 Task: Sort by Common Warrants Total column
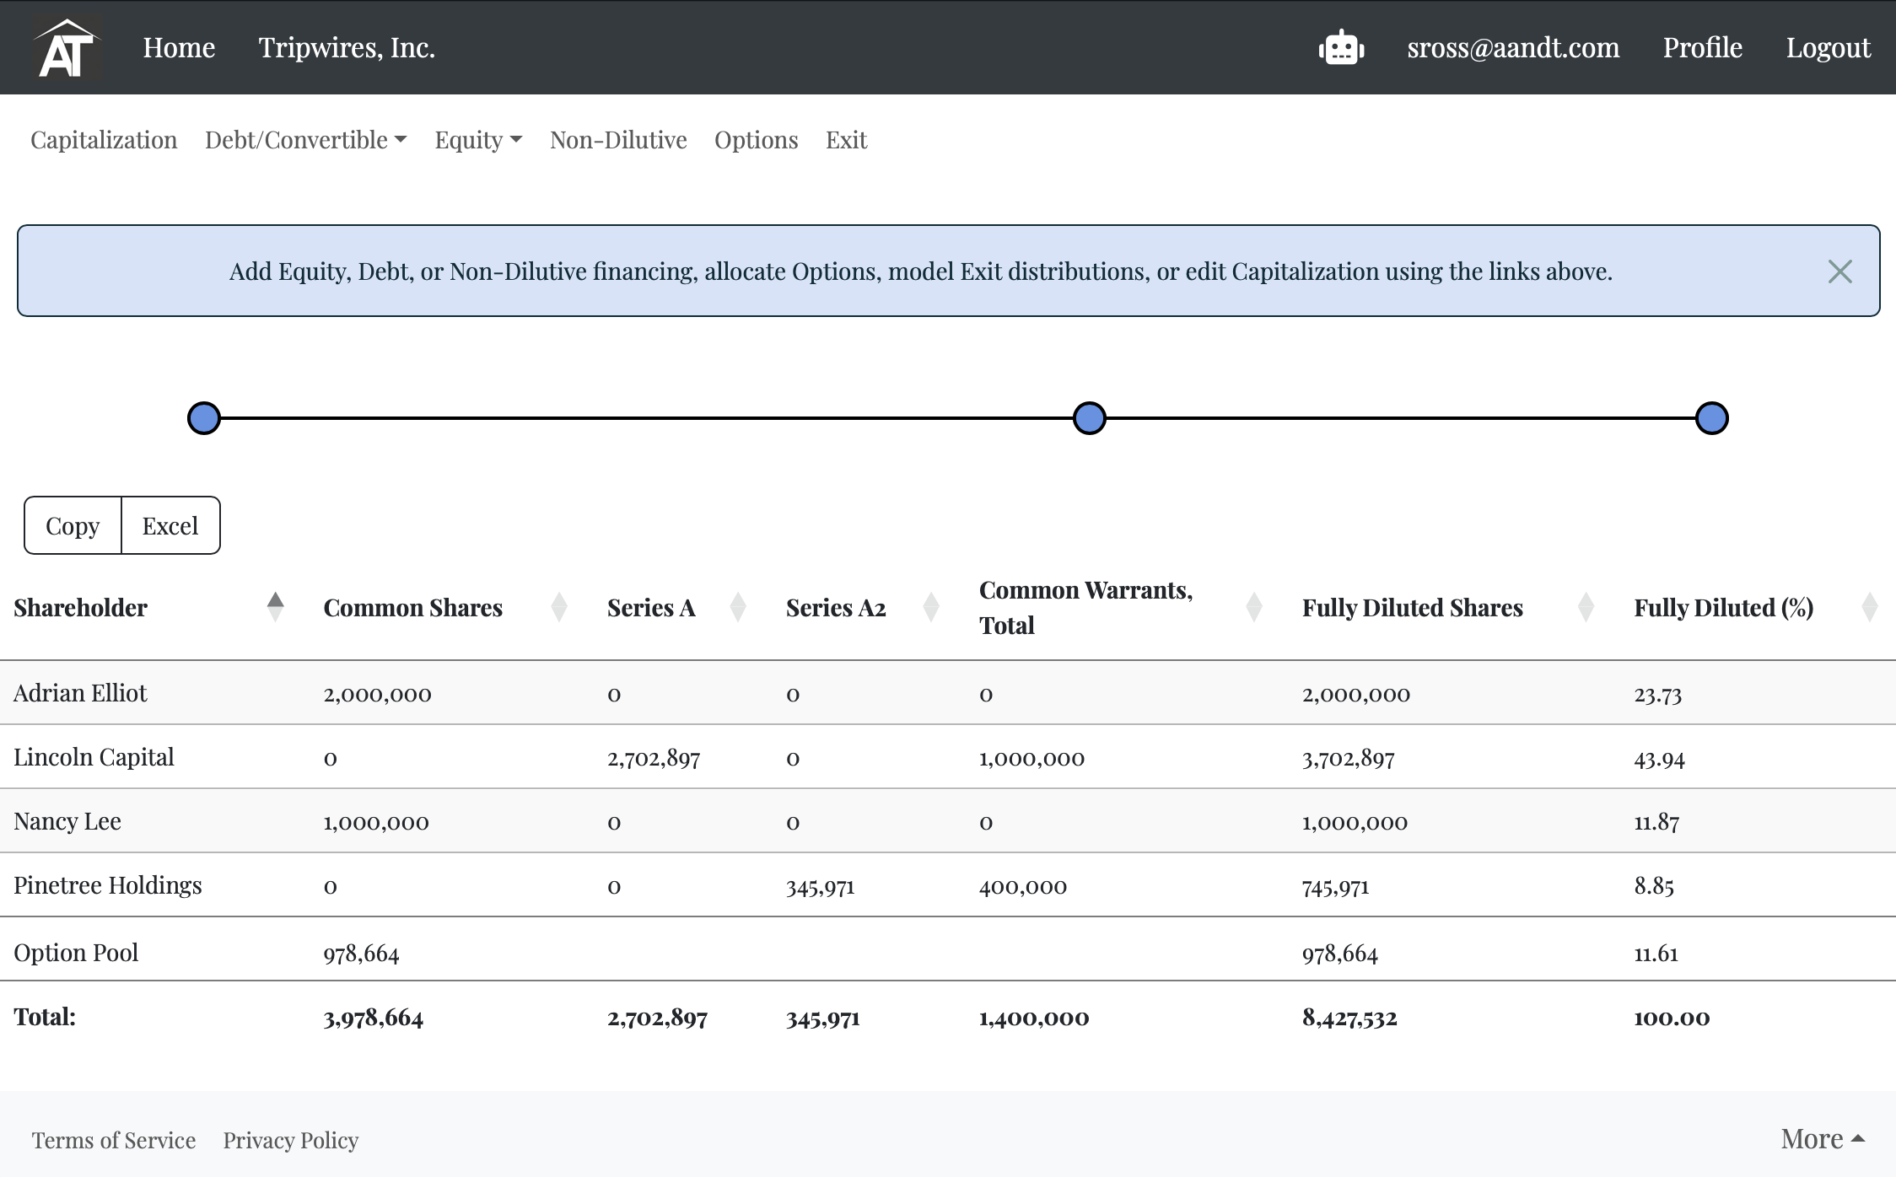(x=1253, y=607)
